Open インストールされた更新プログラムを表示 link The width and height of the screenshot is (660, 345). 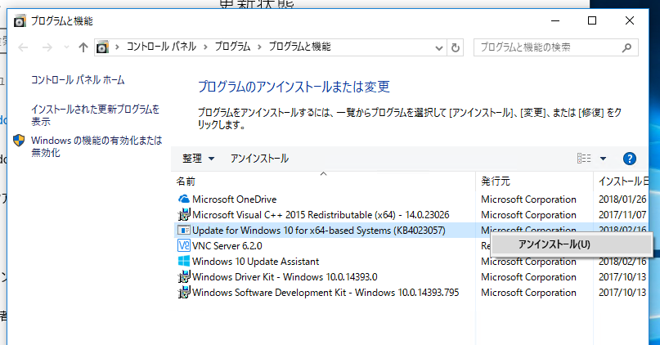[95, 115]
